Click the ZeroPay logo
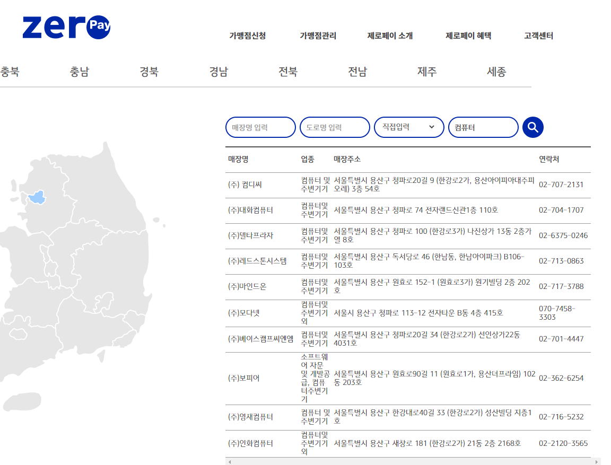Image resolution: width=611 pixels, height=465 pixels. [x=66, y=27]
